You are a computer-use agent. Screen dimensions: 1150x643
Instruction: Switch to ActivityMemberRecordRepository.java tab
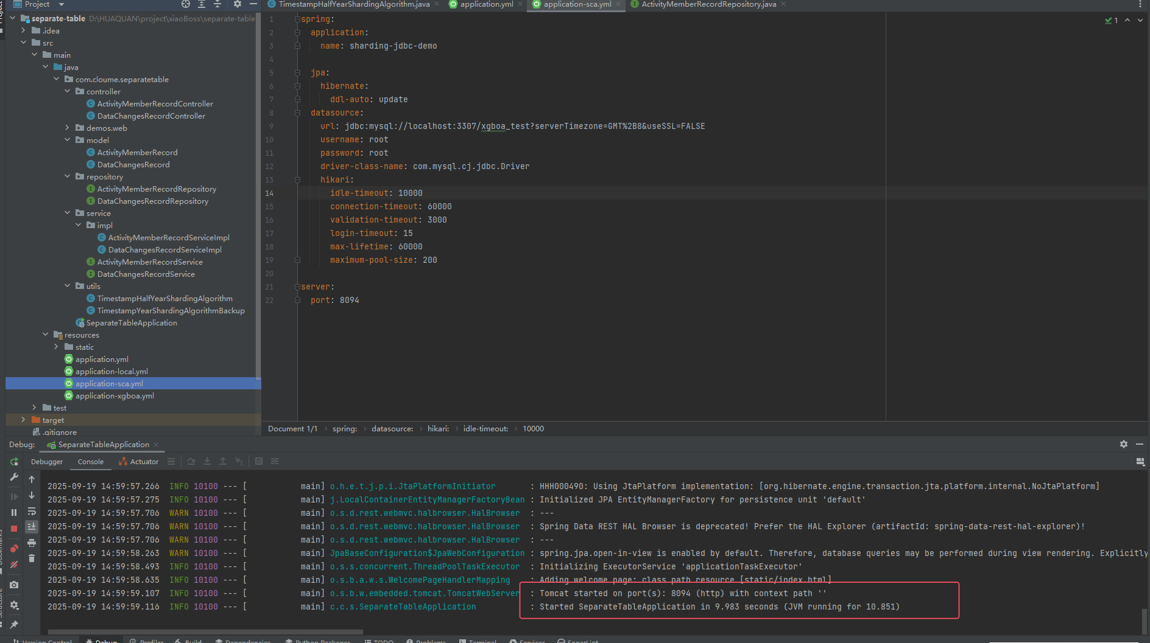coord(708,4)
